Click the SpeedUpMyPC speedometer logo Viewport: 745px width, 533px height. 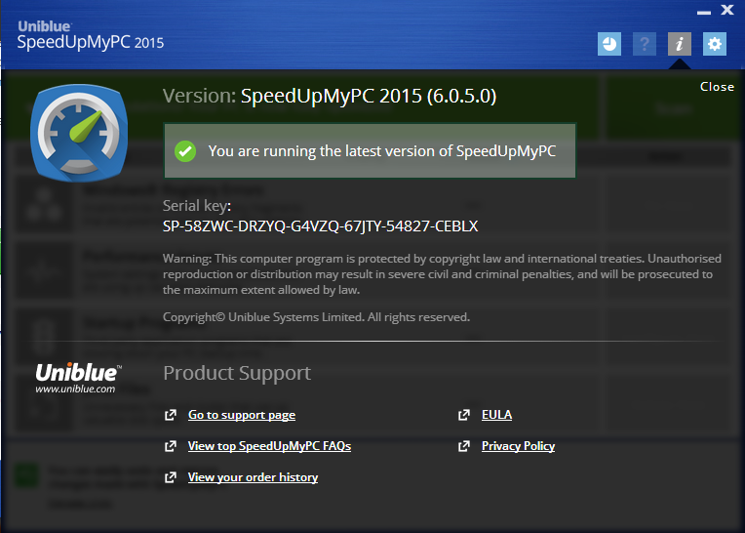[x=79, y=133]
